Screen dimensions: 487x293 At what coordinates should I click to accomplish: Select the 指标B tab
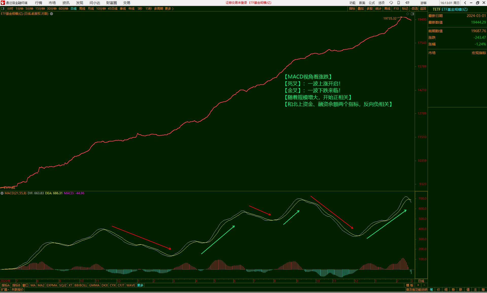point(16,285)
